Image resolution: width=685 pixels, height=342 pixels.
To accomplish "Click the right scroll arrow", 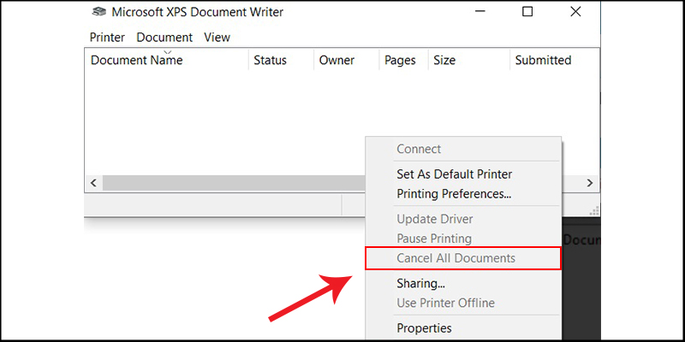I will tap(590, 183).
